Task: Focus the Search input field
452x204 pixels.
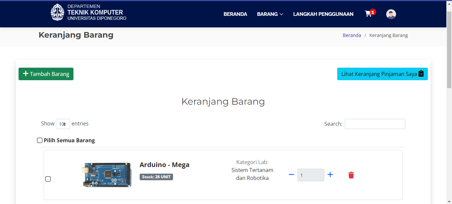Action: (x=375, y=124)
